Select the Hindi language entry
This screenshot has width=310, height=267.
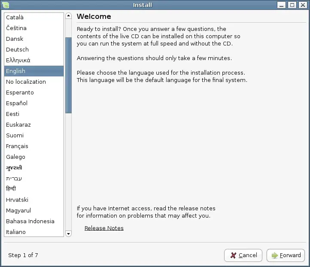(x=34, y=189)
